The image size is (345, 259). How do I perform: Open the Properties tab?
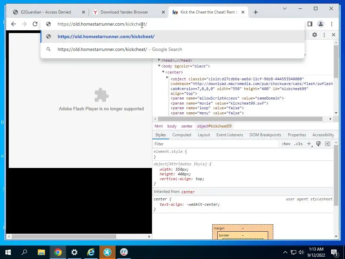coord(297,135)
